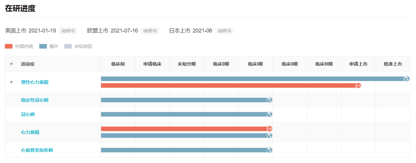Open 说明书 for 欧盟上市
Image resolution: width=416 pixels, height=163 pixels.
[x=150, y=31]
